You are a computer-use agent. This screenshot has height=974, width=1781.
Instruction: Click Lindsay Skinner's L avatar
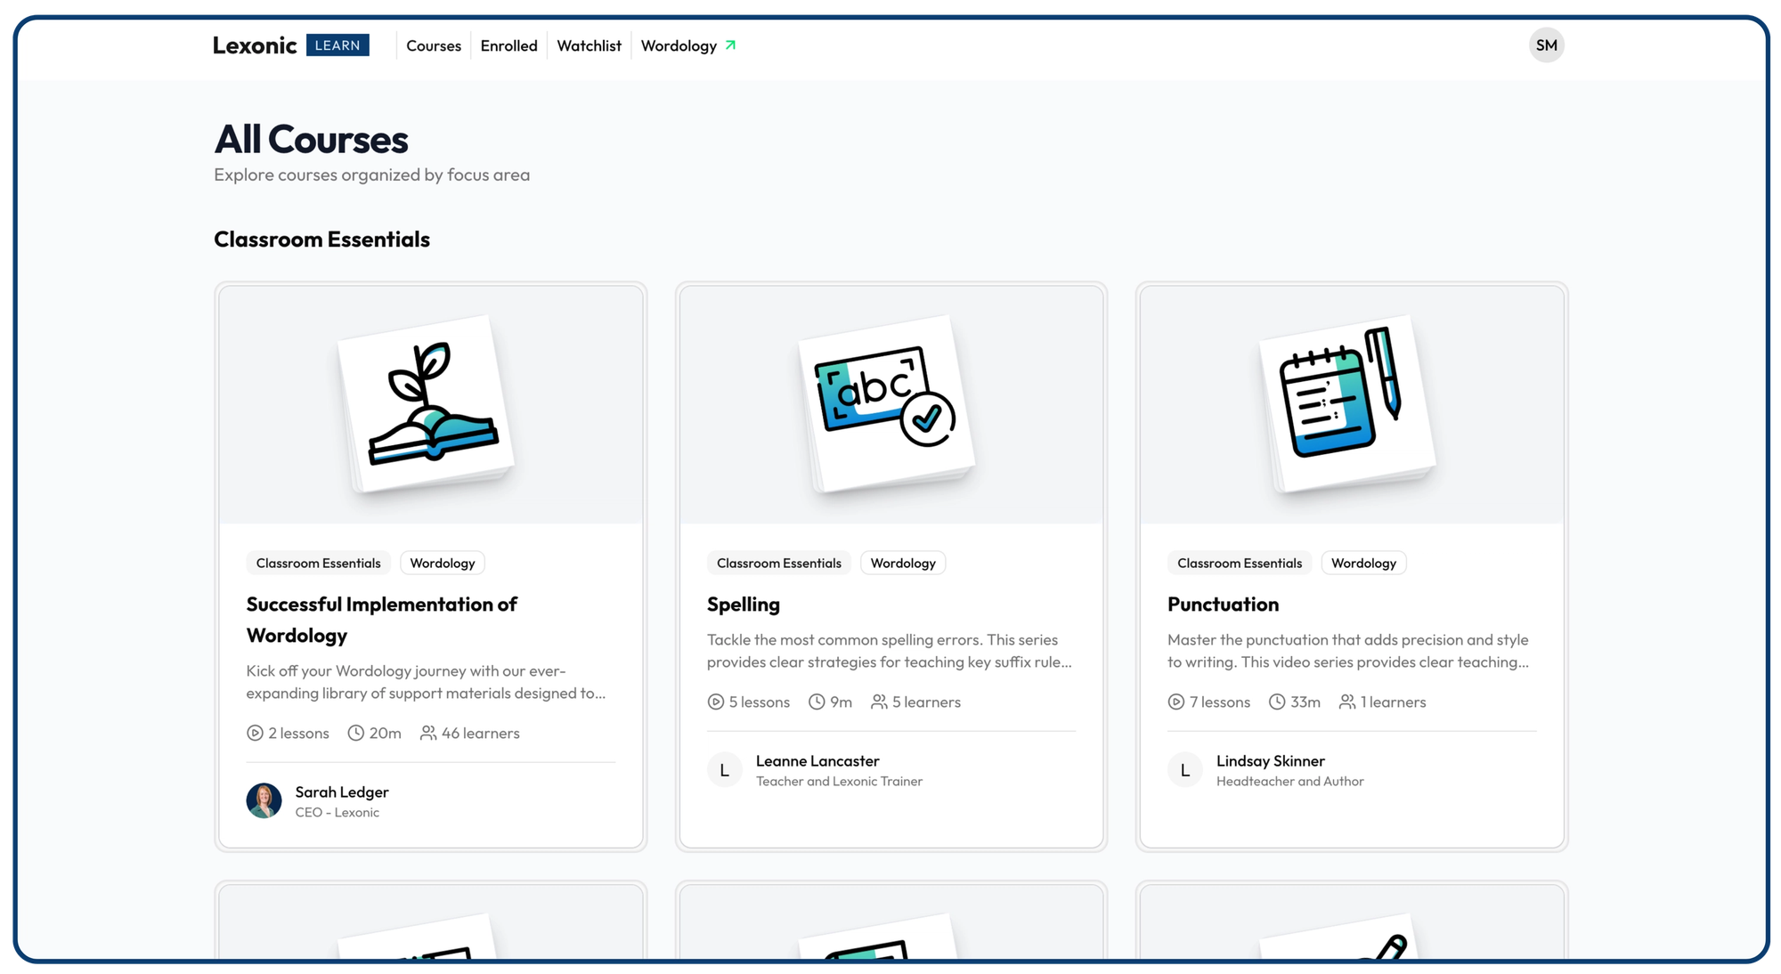(x=1184, y=770)
